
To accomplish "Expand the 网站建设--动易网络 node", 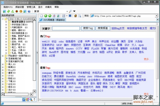I will coord(3,56).
